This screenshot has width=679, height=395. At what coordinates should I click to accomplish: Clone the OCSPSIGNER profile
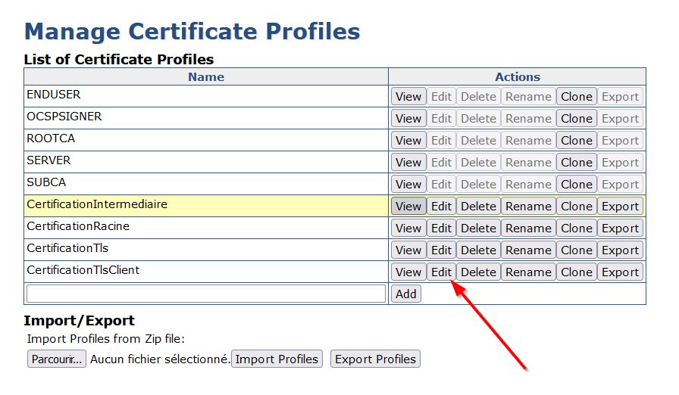tap(576, 118)
